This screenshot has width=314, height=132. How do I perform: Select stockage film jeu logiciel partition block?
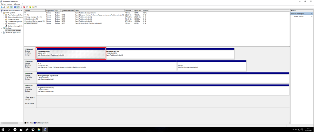click(x=163, y=78)
